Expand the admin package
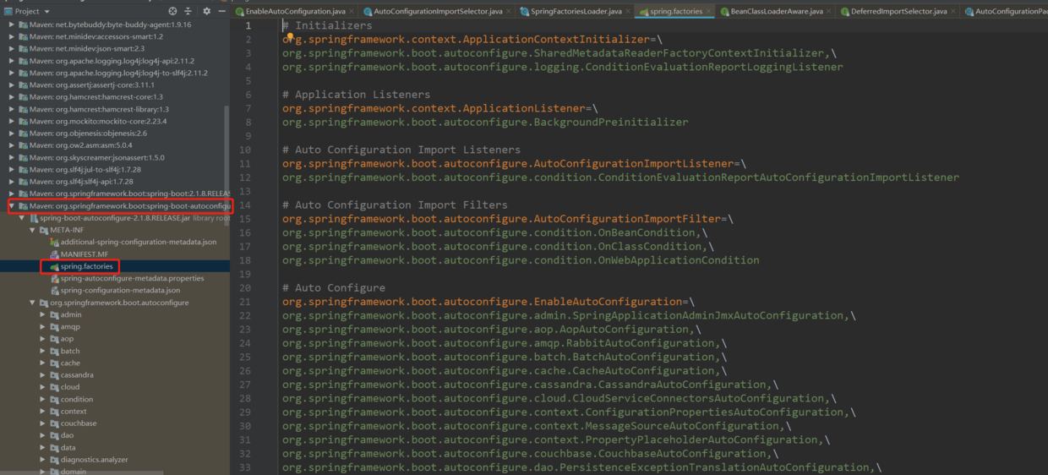This screenshot has height=475, width=1048. click(x=42, y=314)
